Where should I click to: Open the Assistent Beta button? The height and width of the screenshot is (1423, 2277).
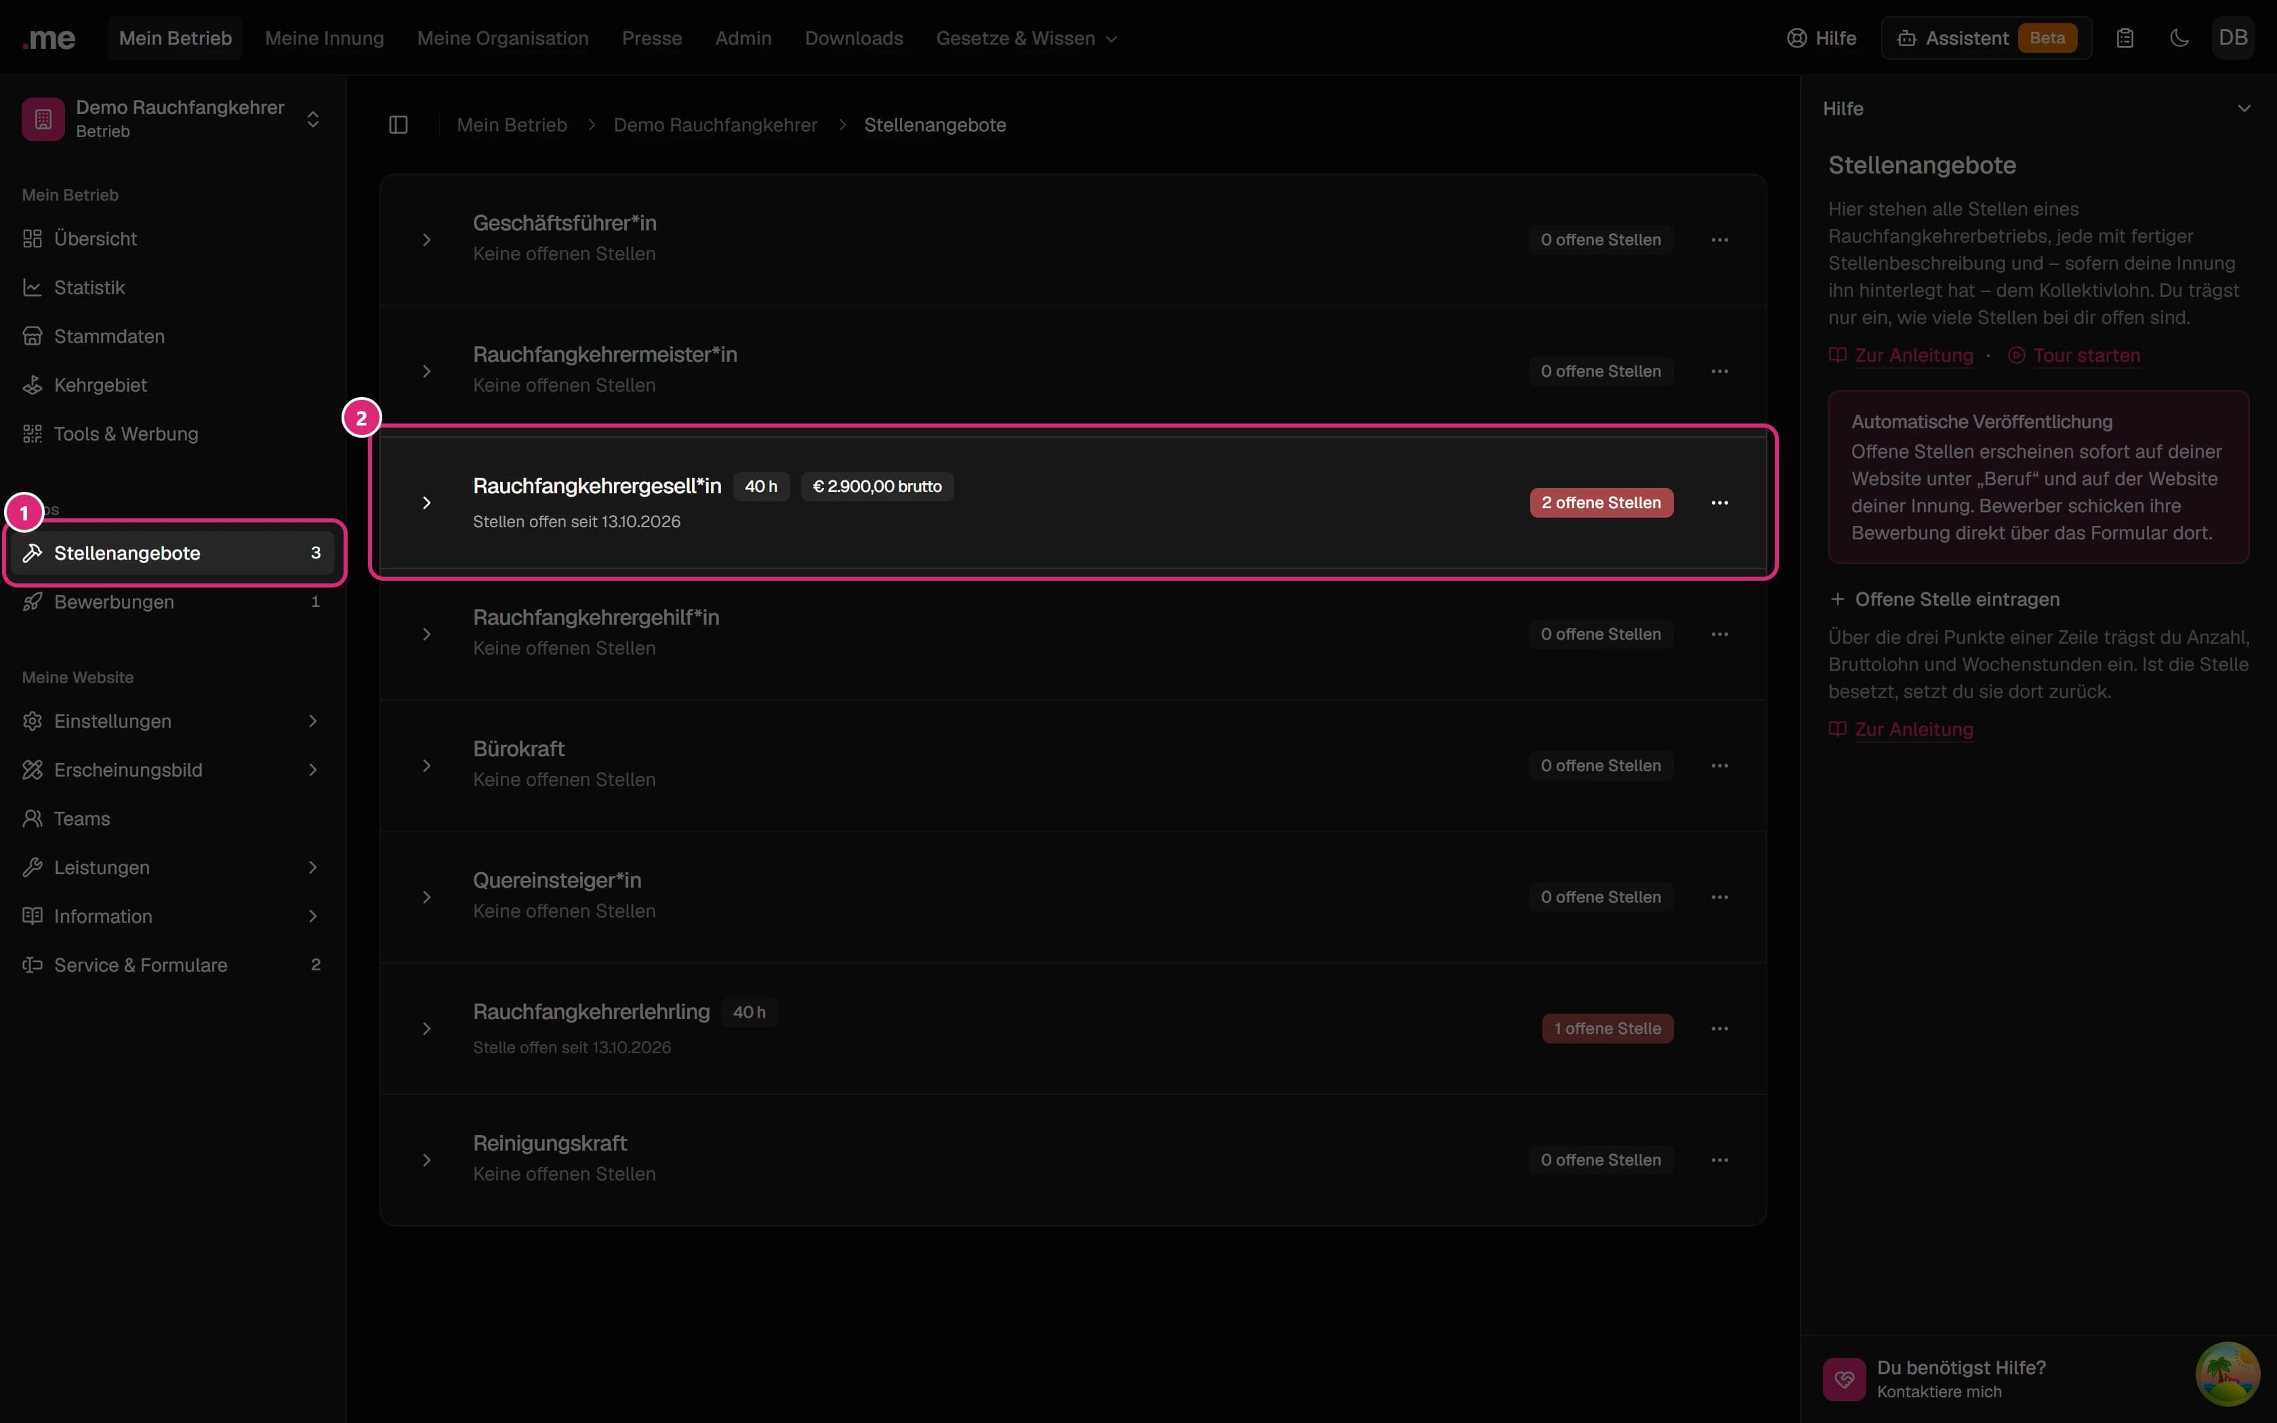[x=1986, y=39]
